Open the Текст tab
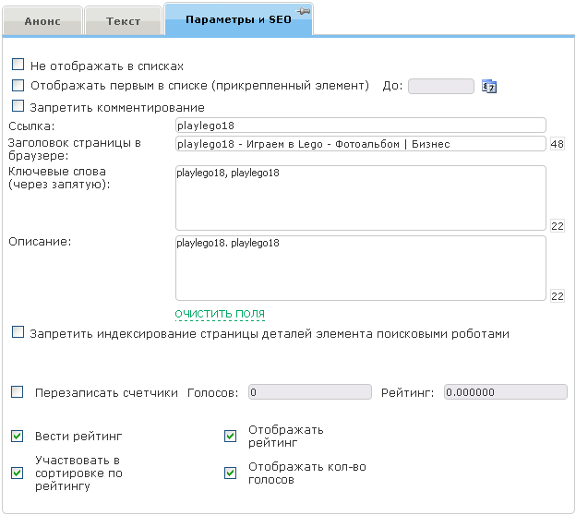 pos(123,20)
